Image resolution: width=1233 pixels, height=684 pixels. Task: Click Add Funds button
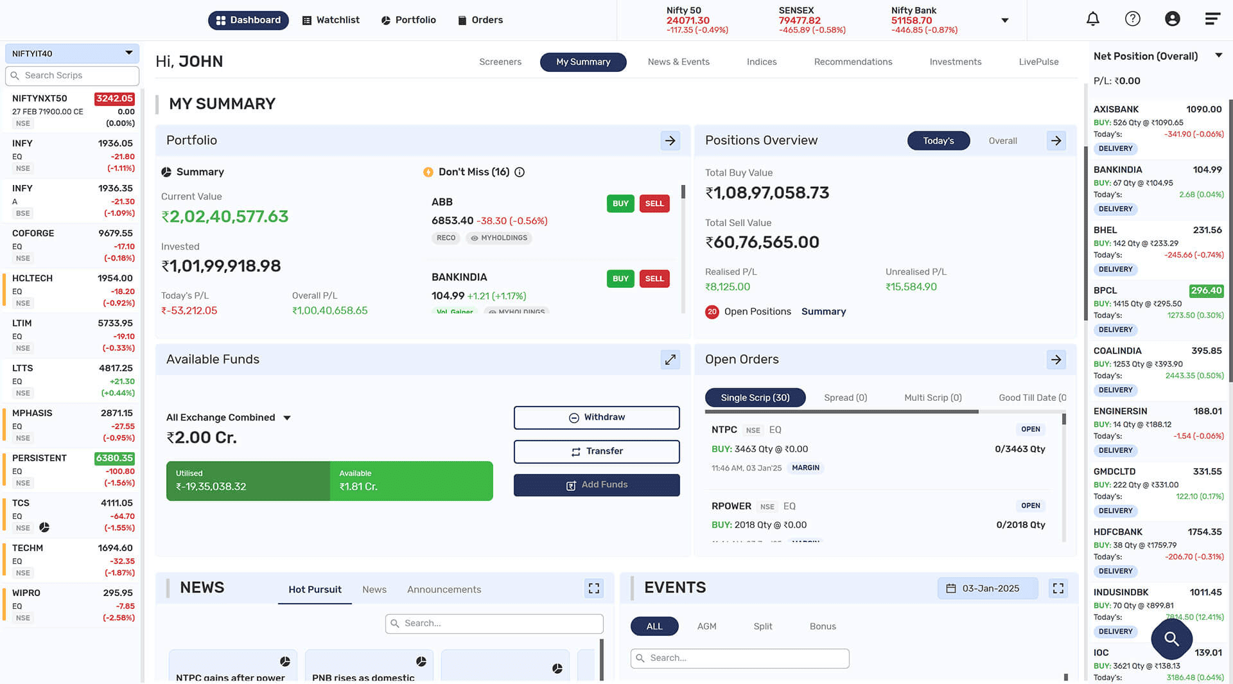(596, 485)
